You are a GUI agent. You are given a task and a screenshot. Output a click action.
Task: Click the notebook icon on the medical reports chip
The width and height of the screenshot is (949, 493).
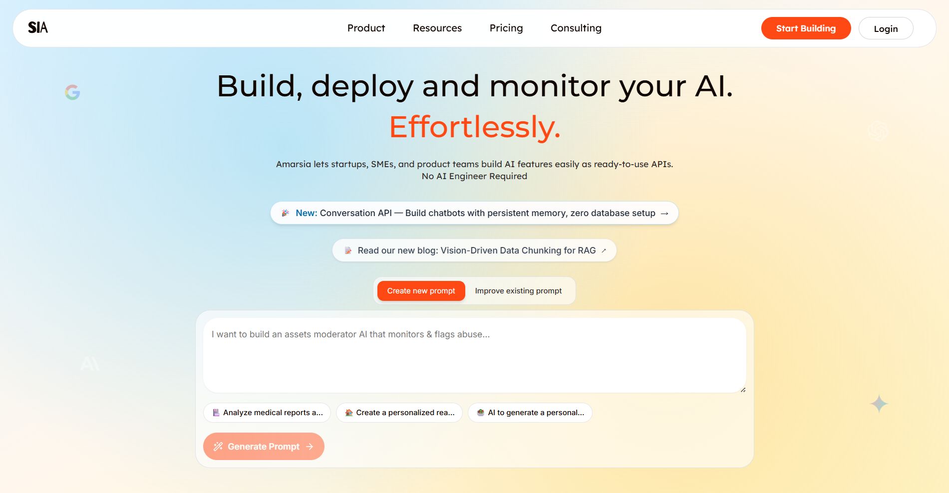pyautogui.click(x=216, y=413)
